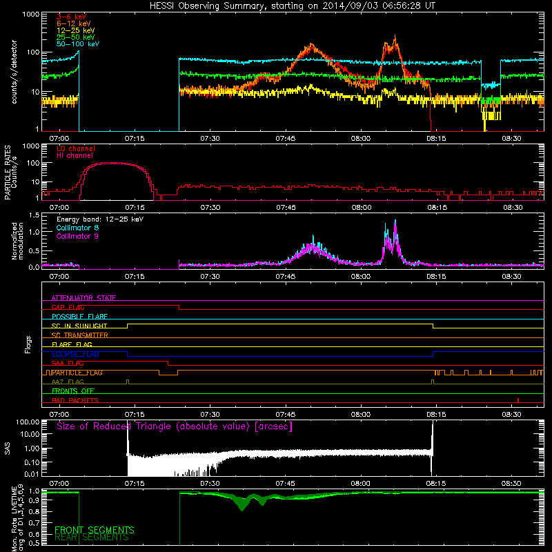Screen dimensions: 552x552
Task: Click the POSSIBLE FLARE flag label
Action: click(x=79, y=317)
